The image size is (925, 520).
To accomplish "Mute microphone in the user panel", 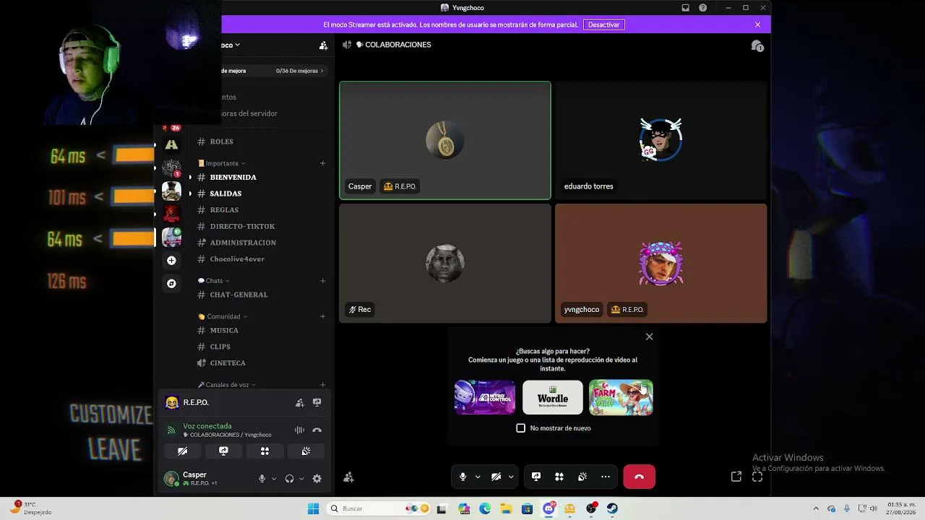I will pyautogui.click(x=262, y=479).
